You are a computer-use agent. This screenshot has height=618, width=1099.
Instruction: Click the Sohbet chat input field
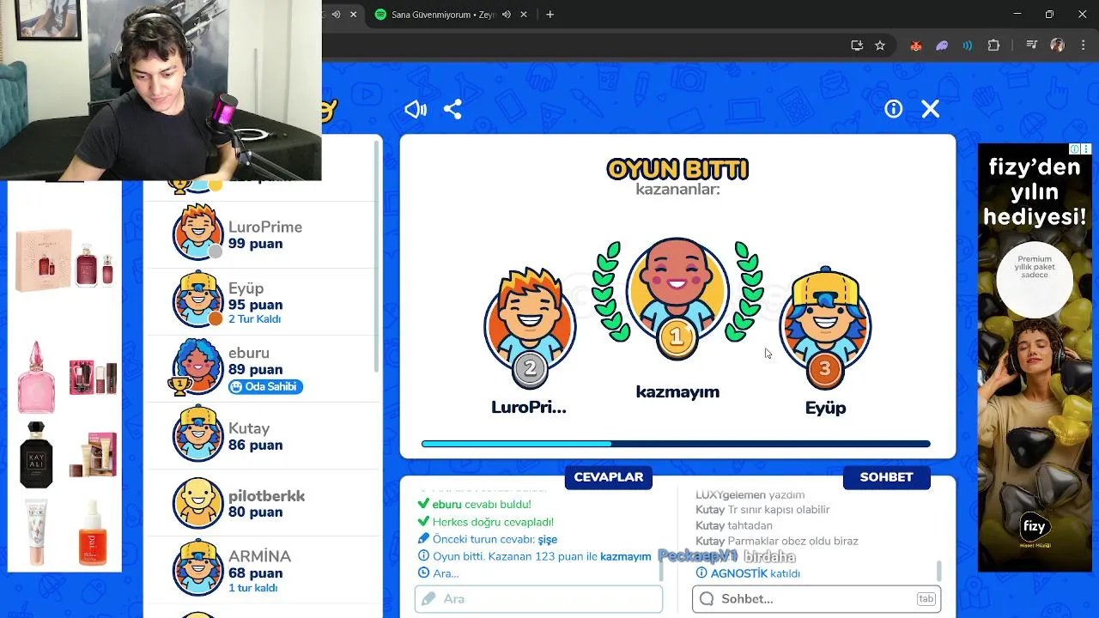click(x=816, y=599)
